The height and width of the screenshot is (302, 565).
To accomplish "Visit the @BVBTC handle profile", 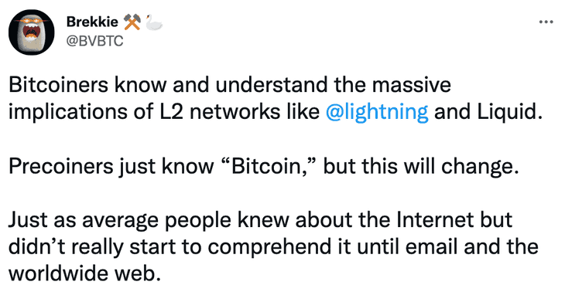I will coord(94,41).
